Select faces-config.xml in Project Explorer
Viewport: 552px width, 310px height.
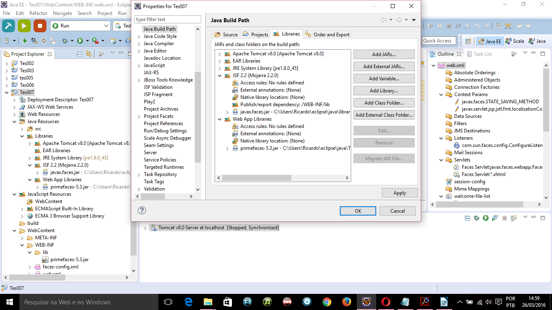pyautogui.click(x=61, y=267)
